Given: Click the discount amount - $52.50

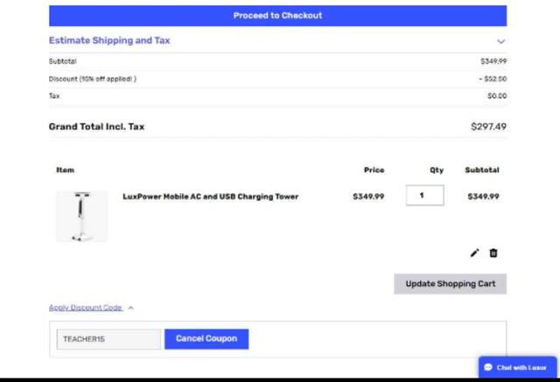Looking at the screenshot, I should tap(493, 79).
